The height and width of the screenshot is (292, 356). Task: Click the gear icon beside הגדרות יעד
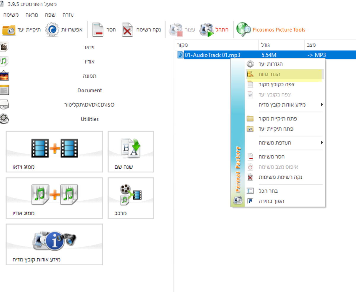[x=250, y=64]
